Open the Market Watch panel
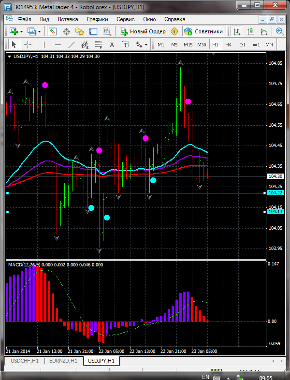Image resolution: width=290 pixels, height=380 pixels. [x=52, y=31]
